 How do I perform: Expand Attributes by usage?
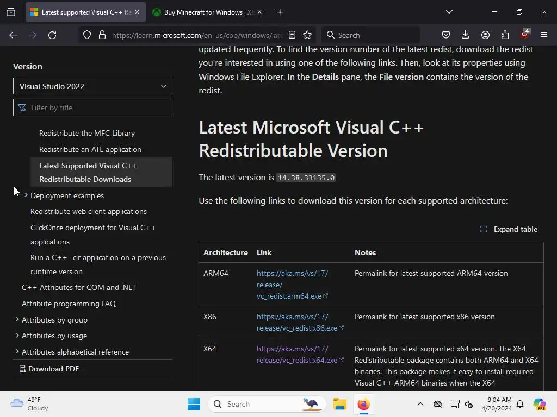17,336
